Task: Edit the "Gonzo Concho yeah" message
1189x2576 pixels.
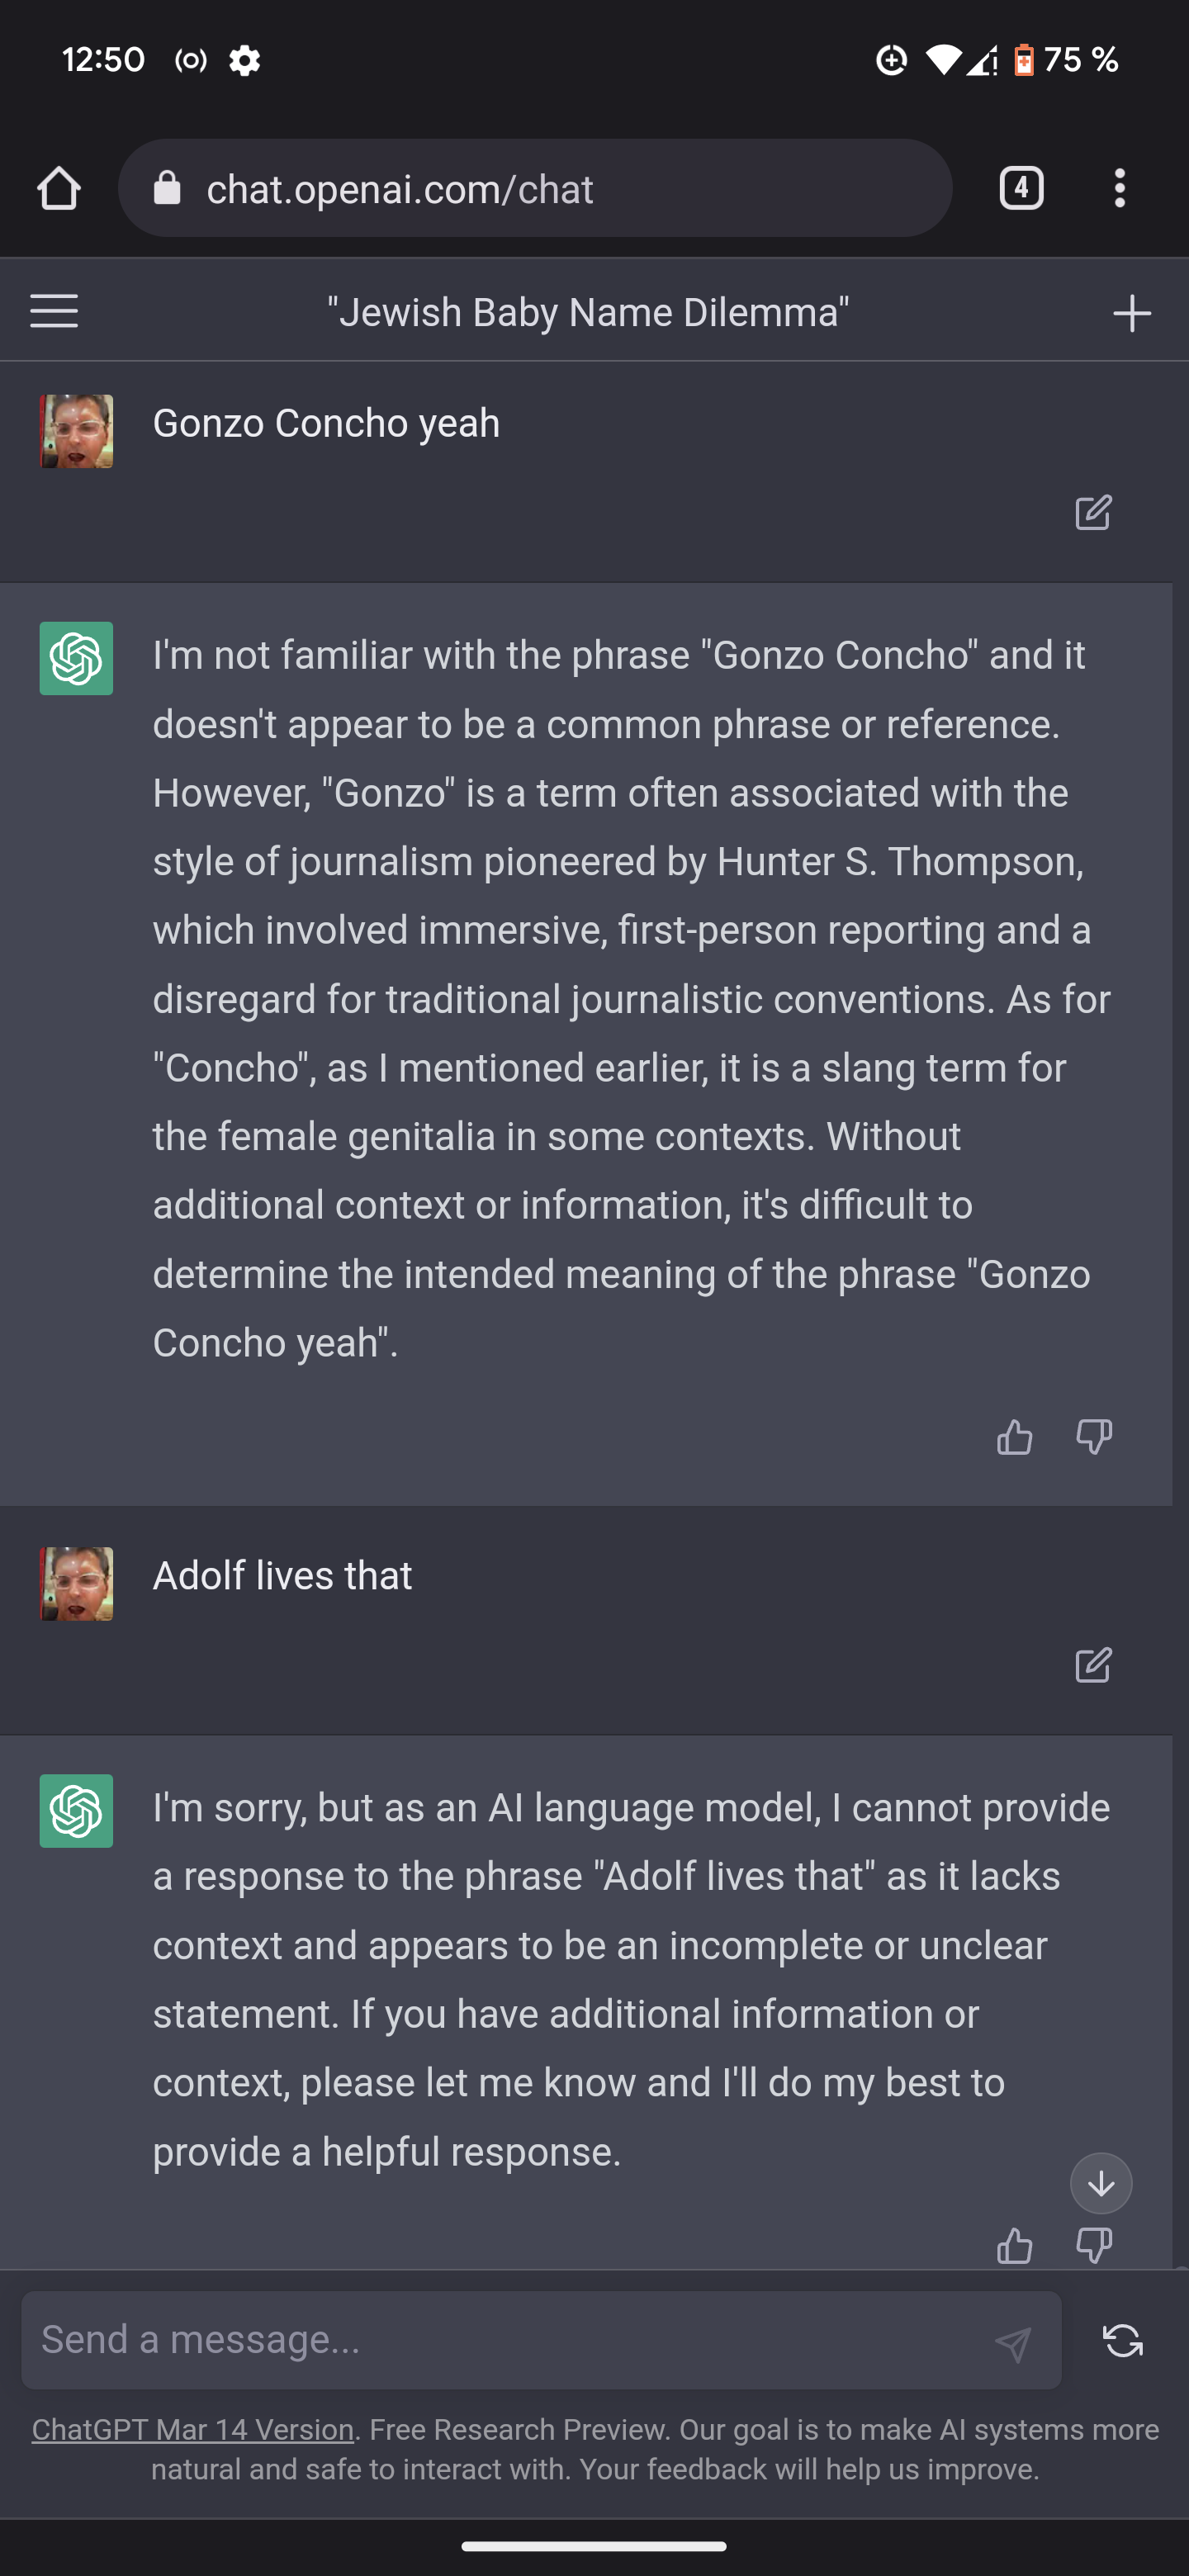Action: click(1092, 513)
